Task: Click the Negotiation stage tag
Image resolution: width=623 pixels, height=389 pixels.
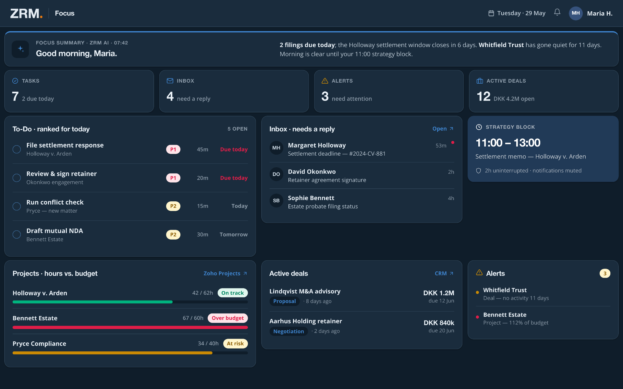Action: (x=288, y=331)
